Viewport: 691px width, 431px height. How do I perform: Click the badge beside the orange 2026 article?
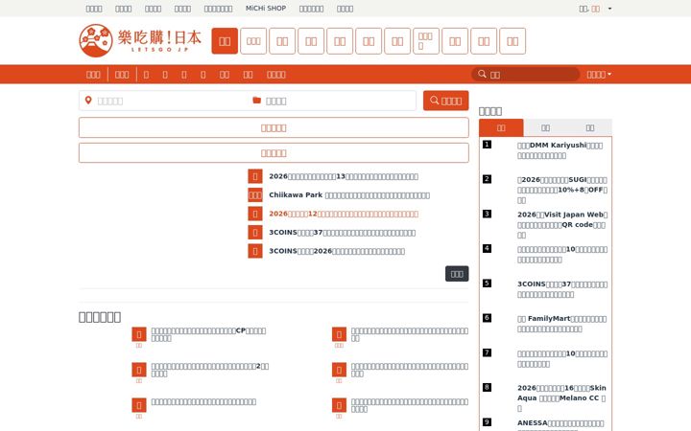tap(255, 214)
